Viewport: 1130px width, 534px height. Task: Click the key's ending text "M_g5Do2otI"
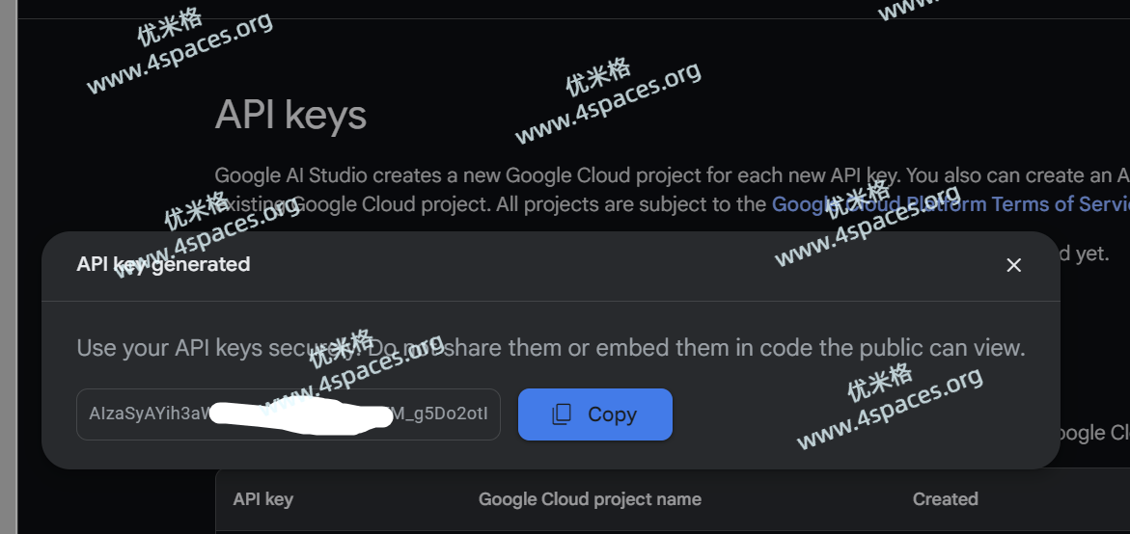[x=444, y=414]
